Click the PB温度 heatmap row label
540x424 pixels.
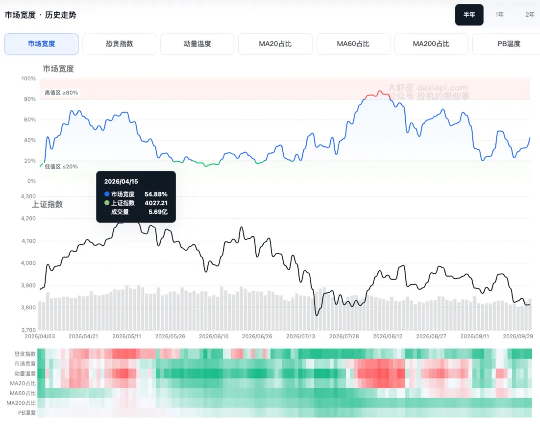tap(27, 413)
